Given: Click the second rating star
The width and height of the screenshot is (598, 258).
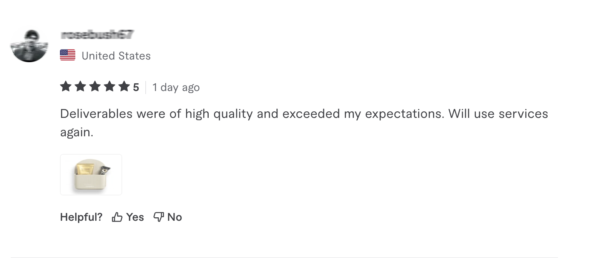Looking at the screenshot, I should pos(80,87).
